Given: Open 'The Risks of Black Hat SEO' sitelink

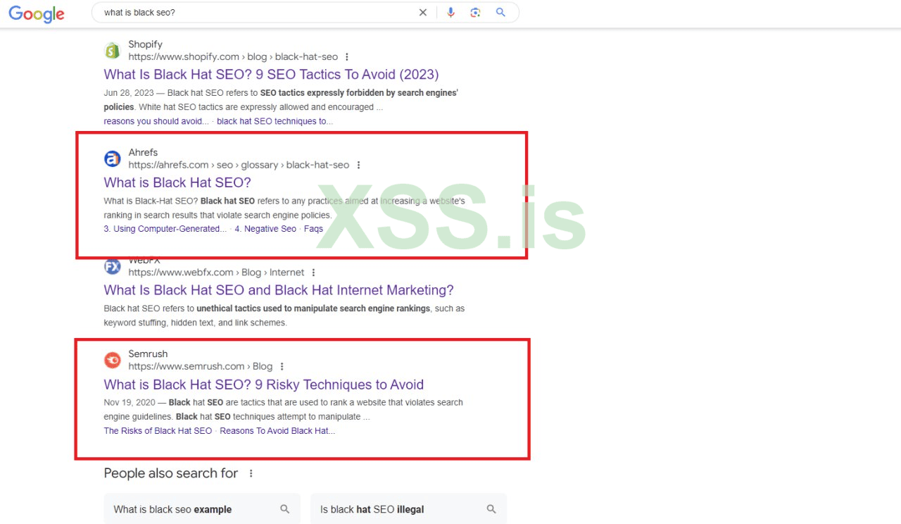Looking at the screenshot, I should pyautogui.click(x=158, y=431).
